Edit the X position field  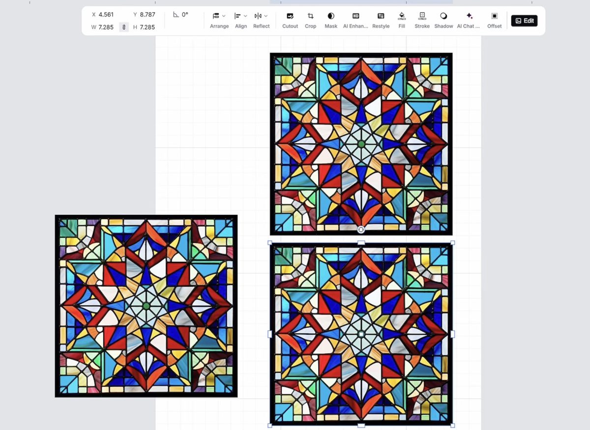pyautogui.click(x=103, y=15)
